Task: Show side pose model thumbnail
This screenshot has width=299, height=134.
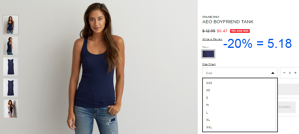Action: [11, 109]
